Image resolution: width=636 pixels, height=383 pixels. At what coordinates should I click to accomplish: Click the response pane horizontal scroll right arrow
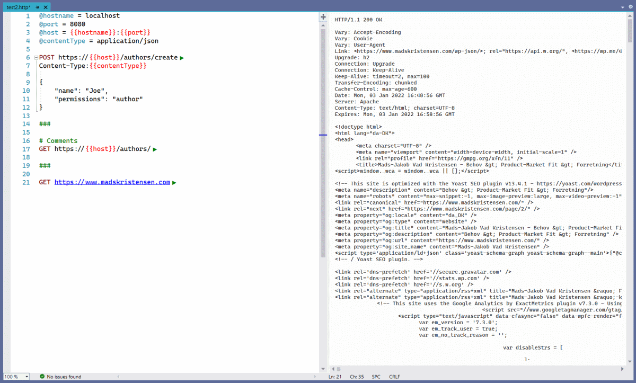point(623,368)
